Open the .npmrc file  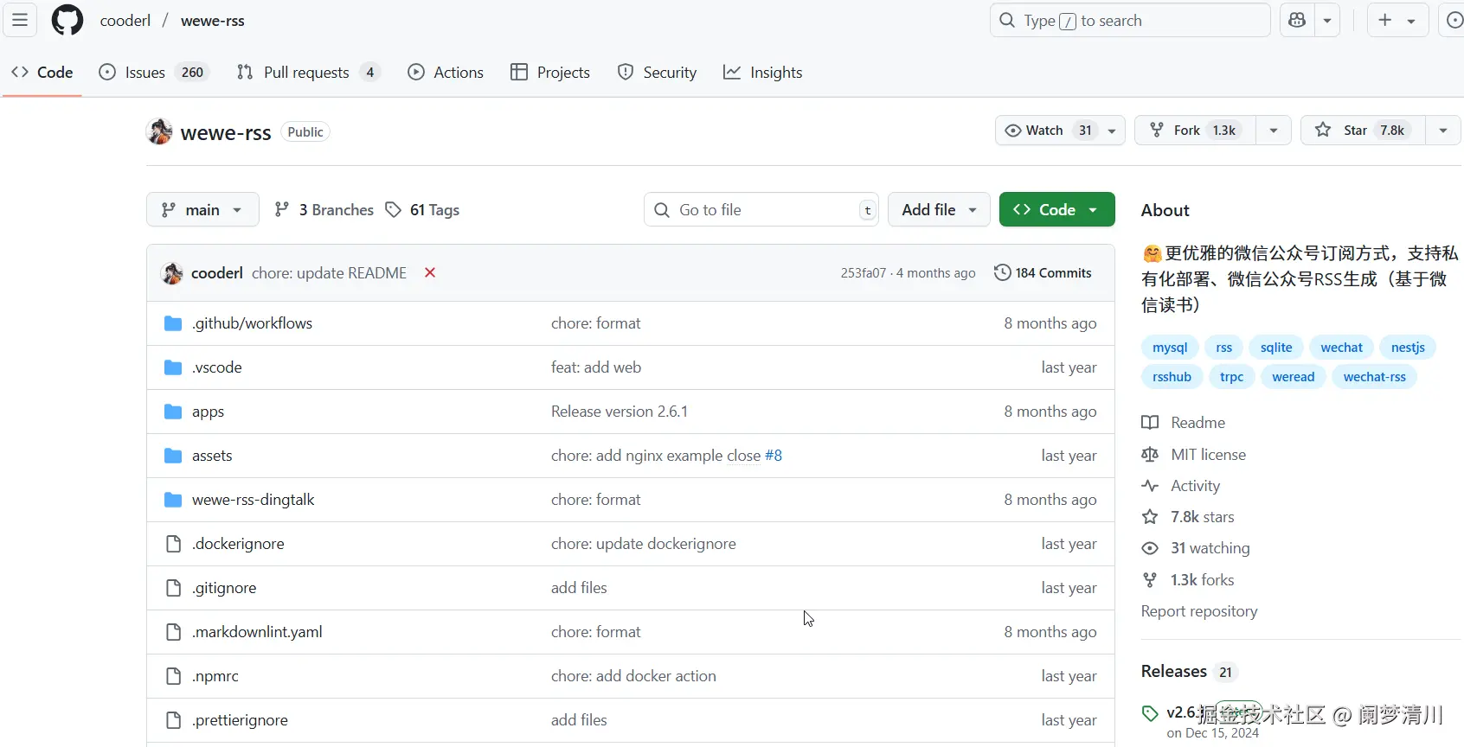tap(215, 676)
